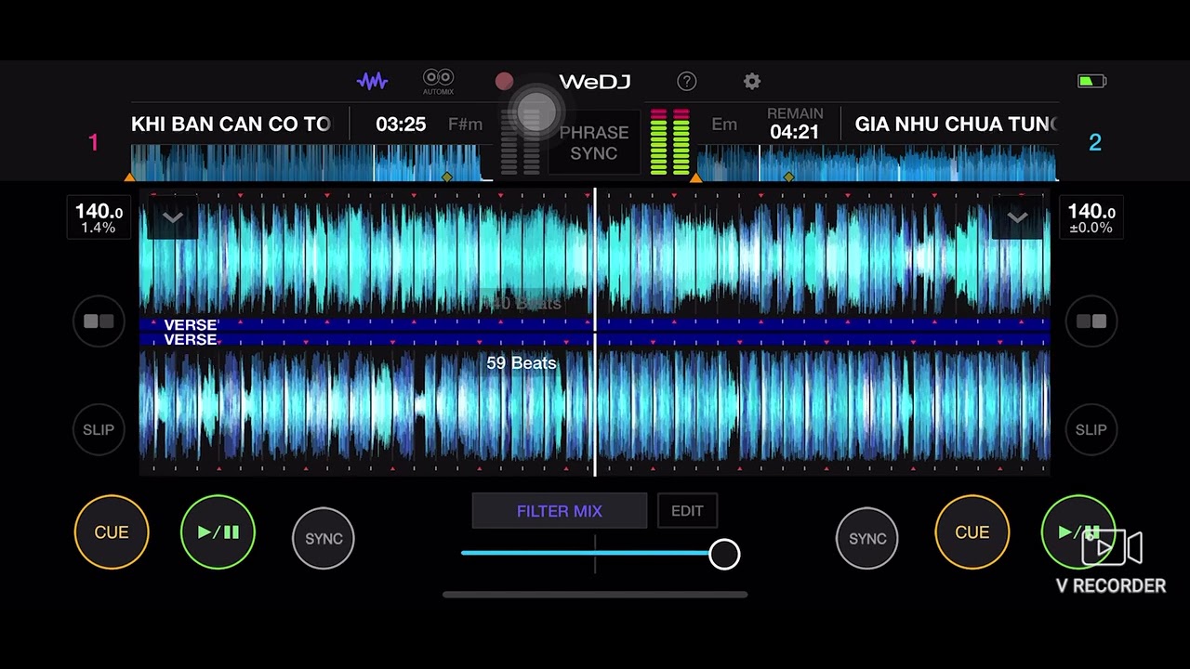Open track title GIA NHU CHUA TUNG

(956, 125)
